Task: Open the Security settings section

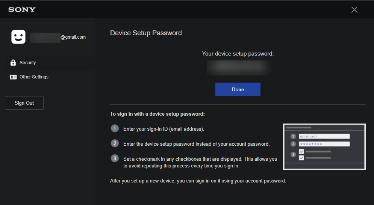Action: point(28,63)
